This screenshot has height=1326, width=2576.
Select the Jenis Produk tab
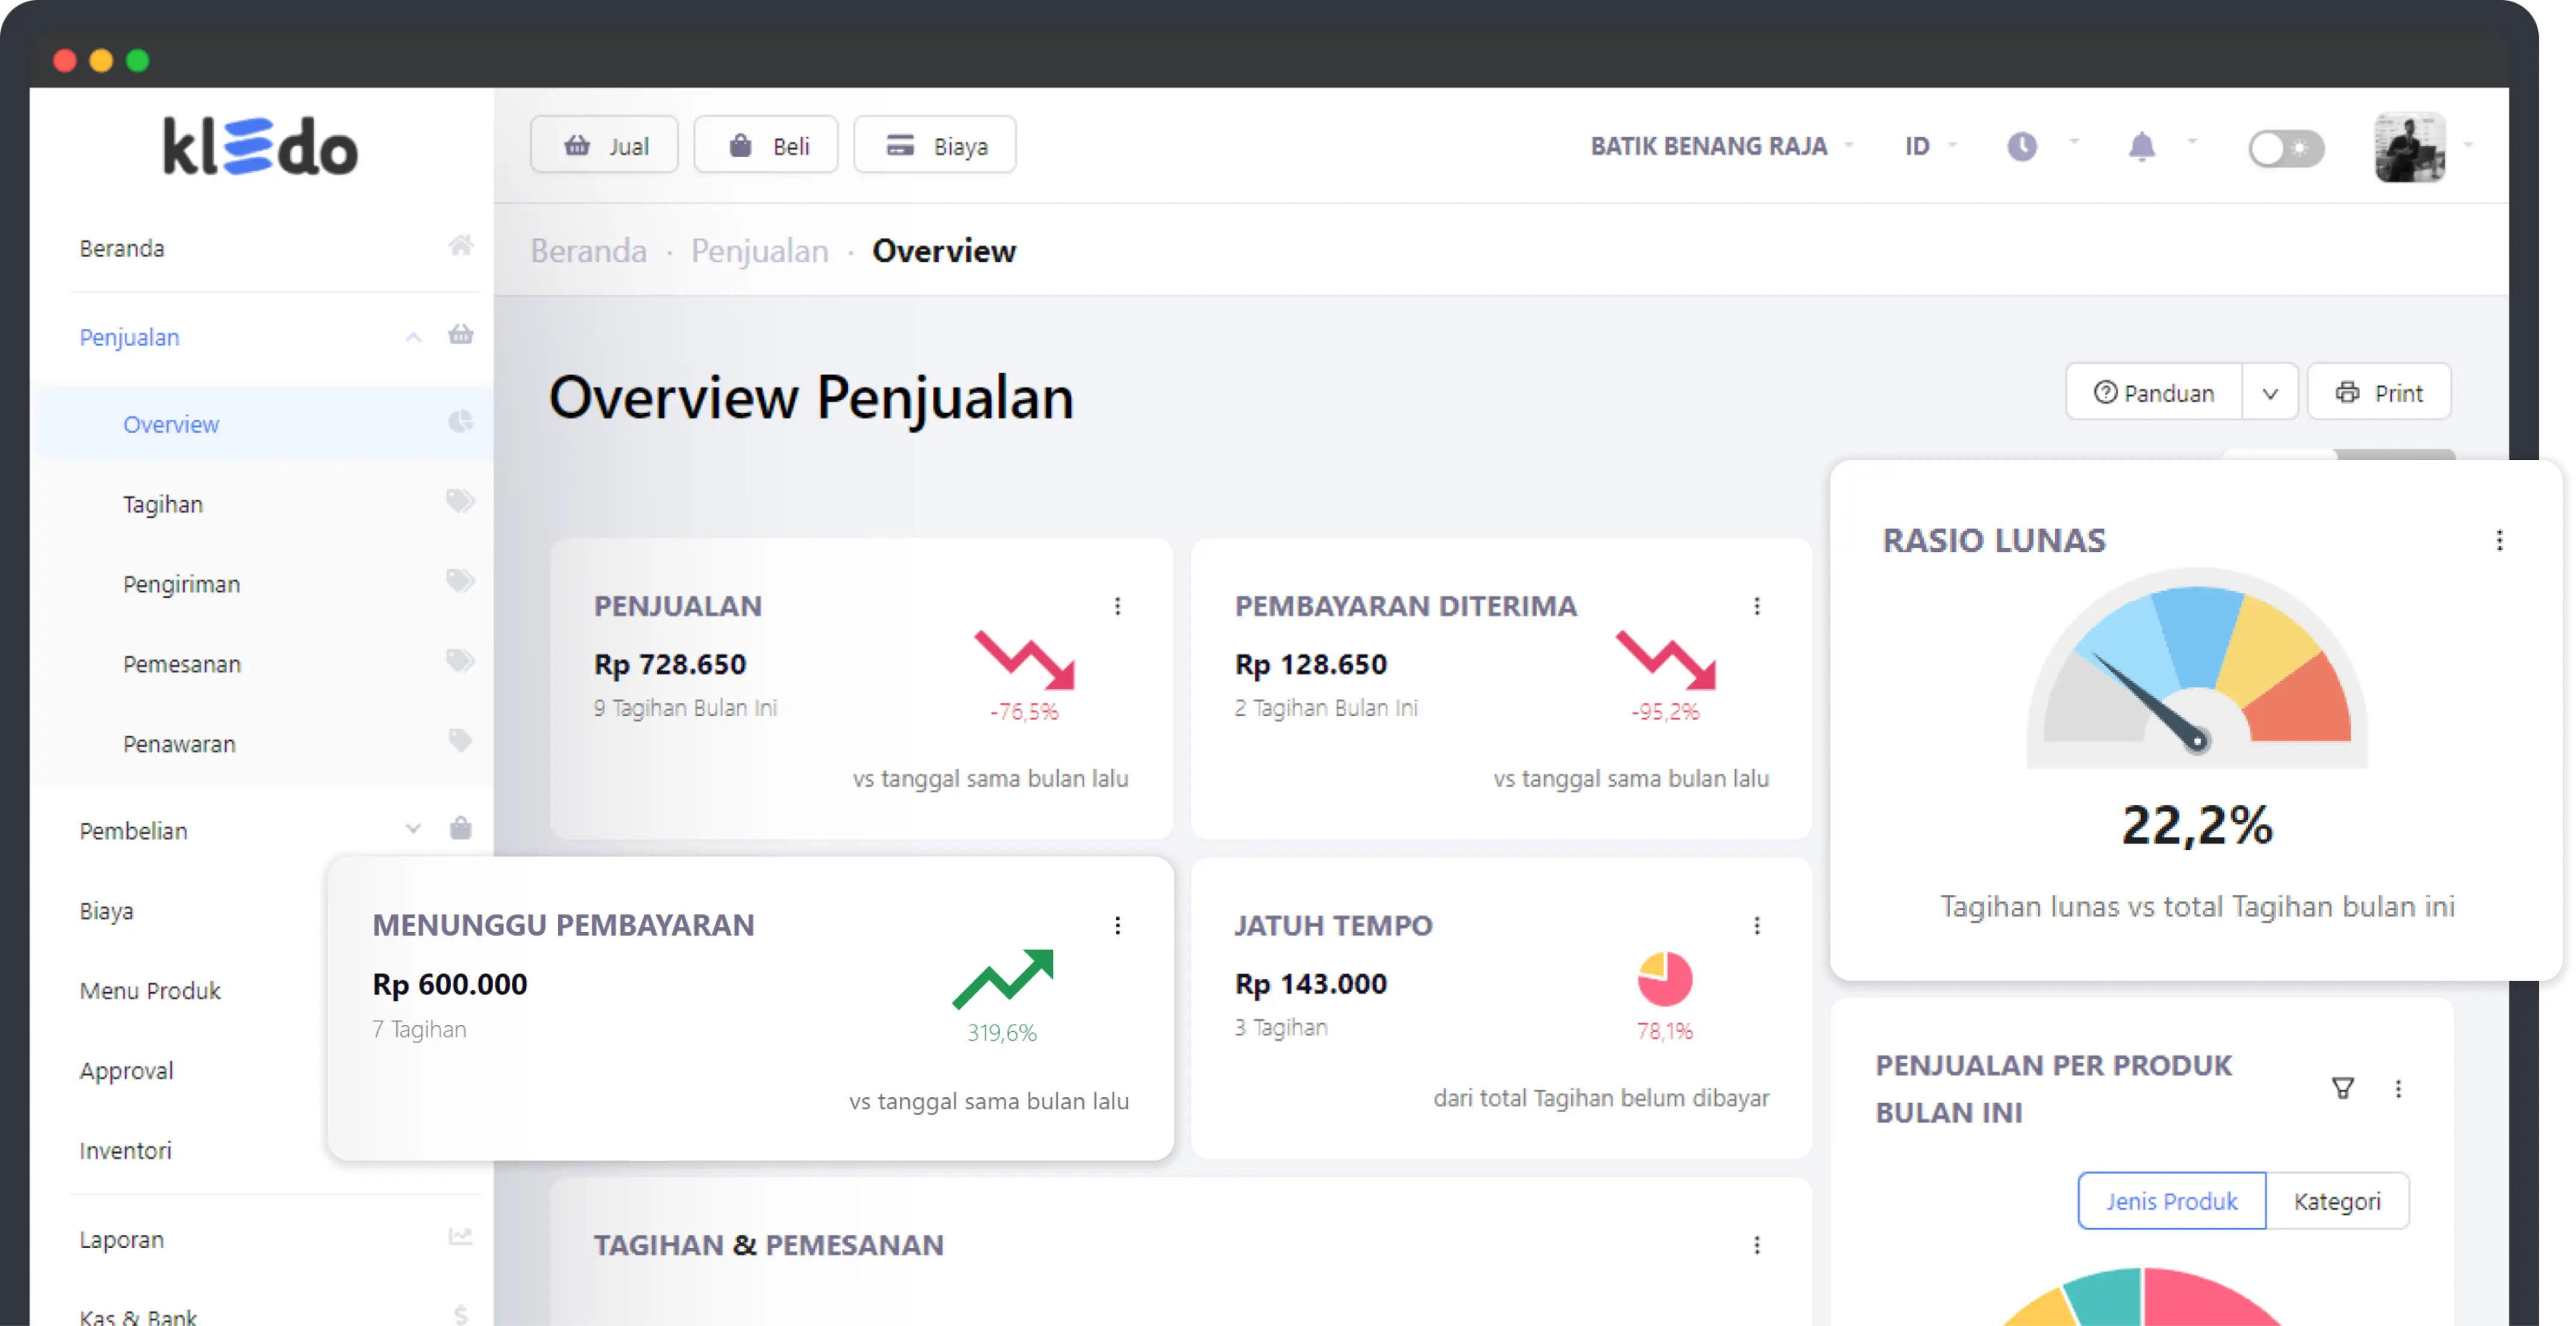click(x=2171, y=1201)
